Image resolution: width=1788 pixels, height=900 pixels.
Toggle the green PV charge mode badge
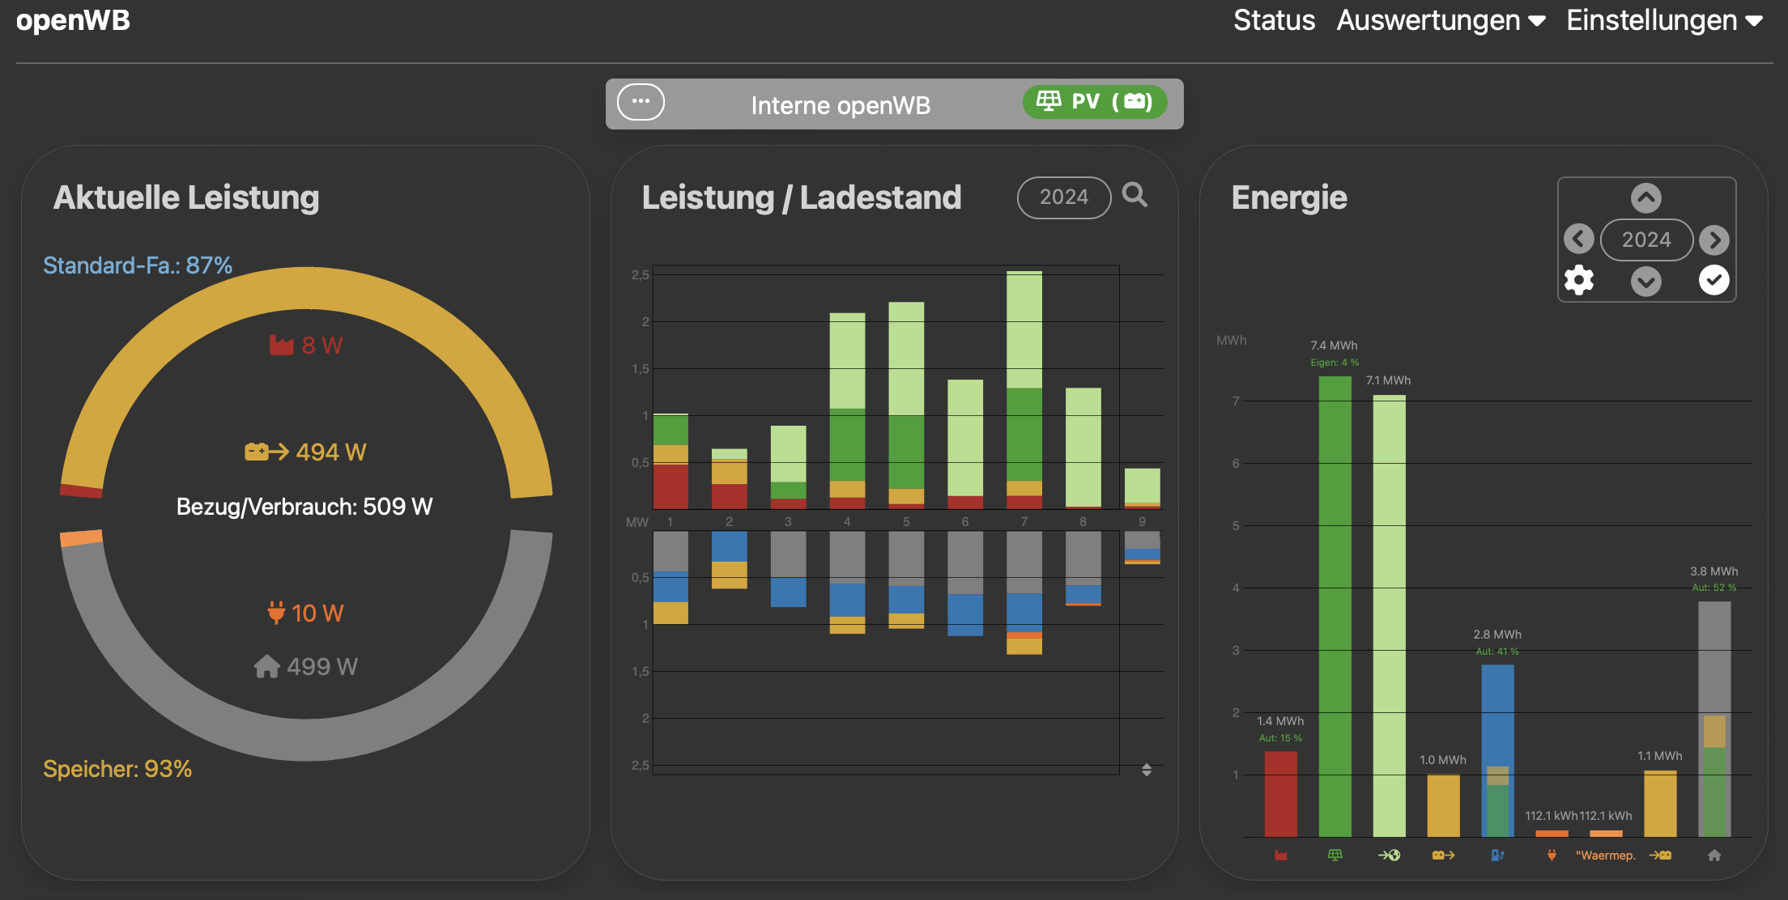click(1094, 102)
